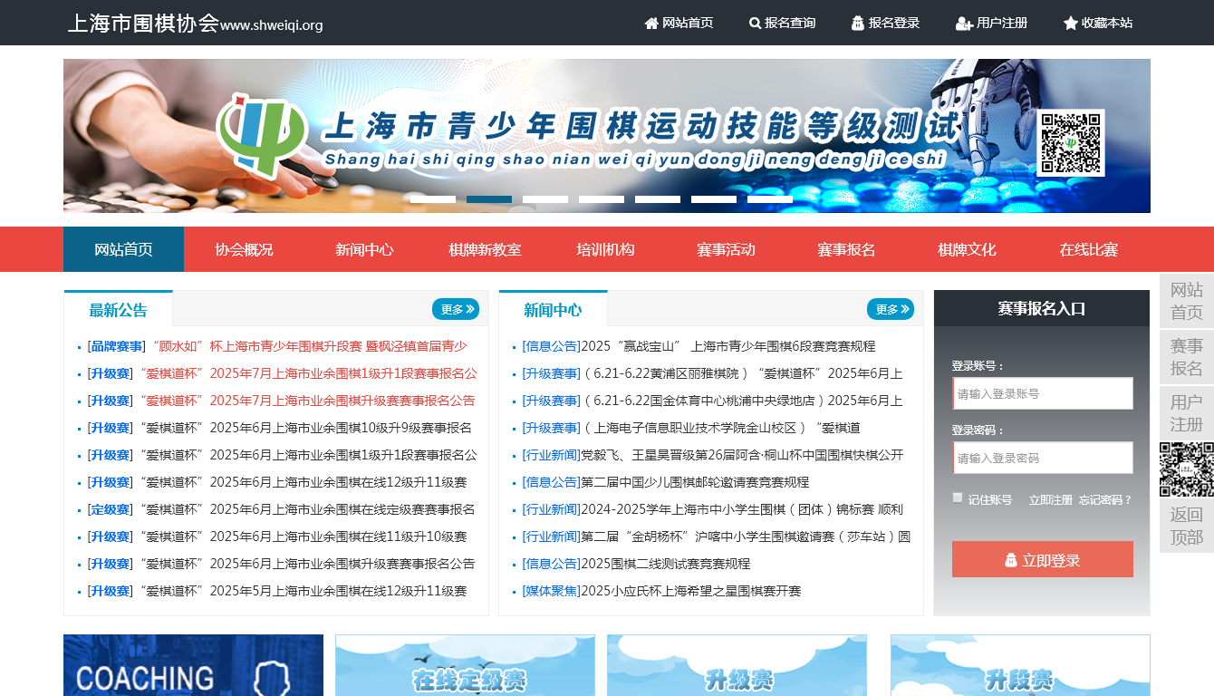Click the Go association logo in banner
The width and height of the screenshot is (1214, 696).
261,134
